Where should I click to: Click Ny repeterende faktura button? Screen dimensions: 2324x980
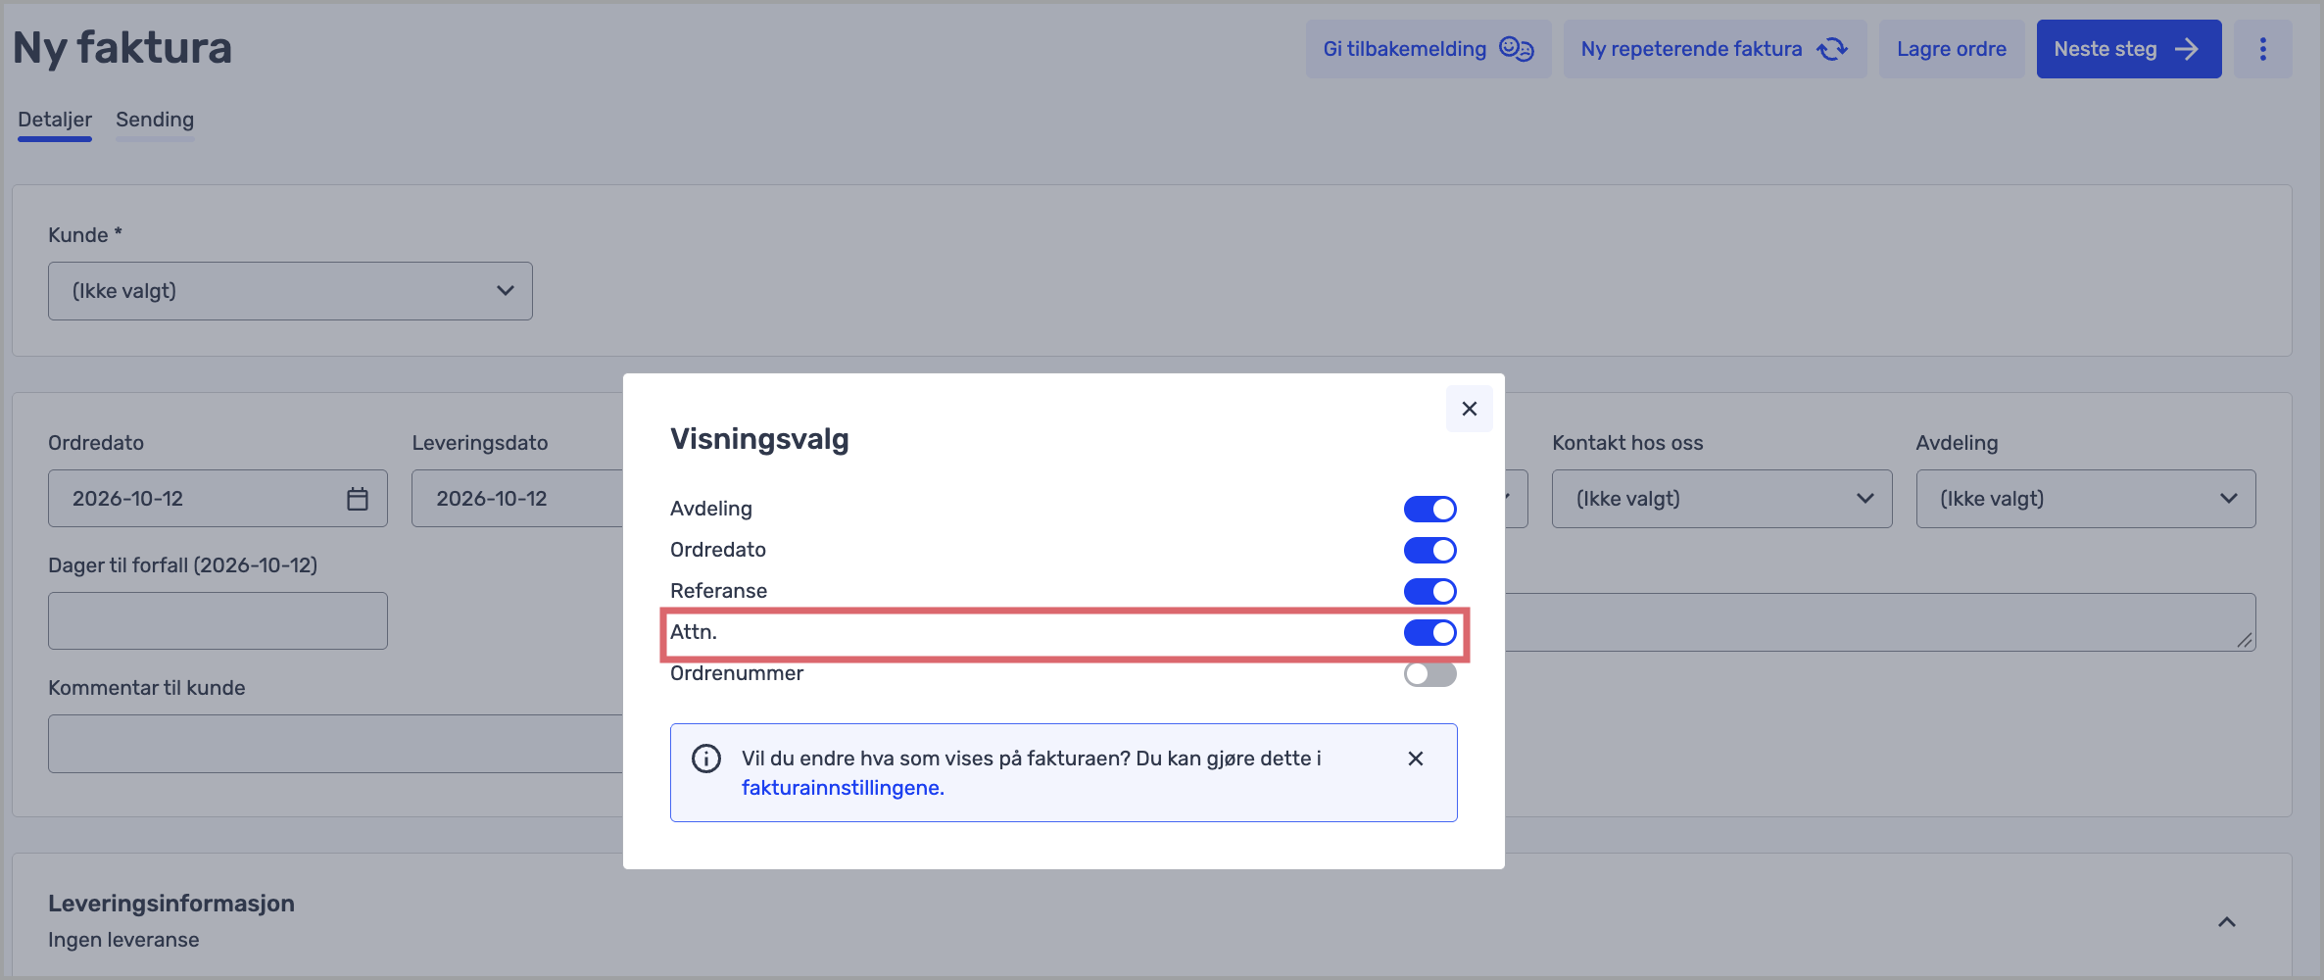coord(1715,49)
